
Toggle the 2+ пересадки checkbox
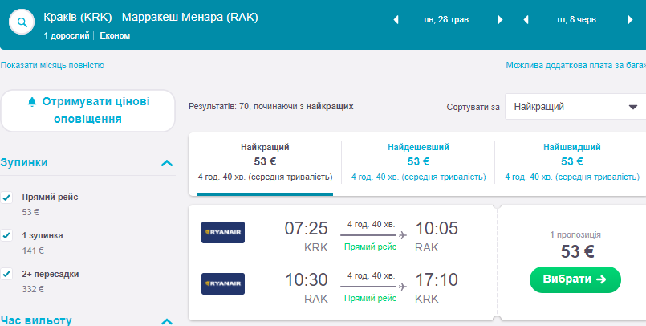coord(7,274)
